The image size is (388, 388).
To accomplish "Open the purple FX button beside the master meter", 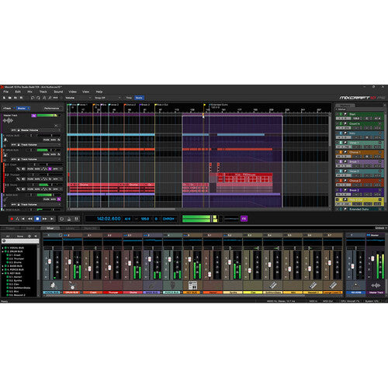I will pos(244,219).
